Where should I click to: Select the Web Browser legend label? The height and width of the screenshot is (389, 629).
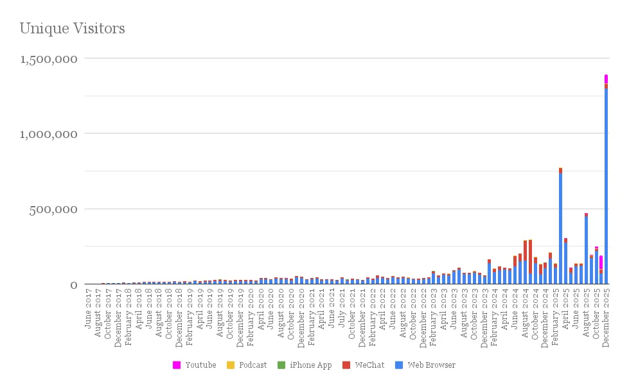(431, 365)
